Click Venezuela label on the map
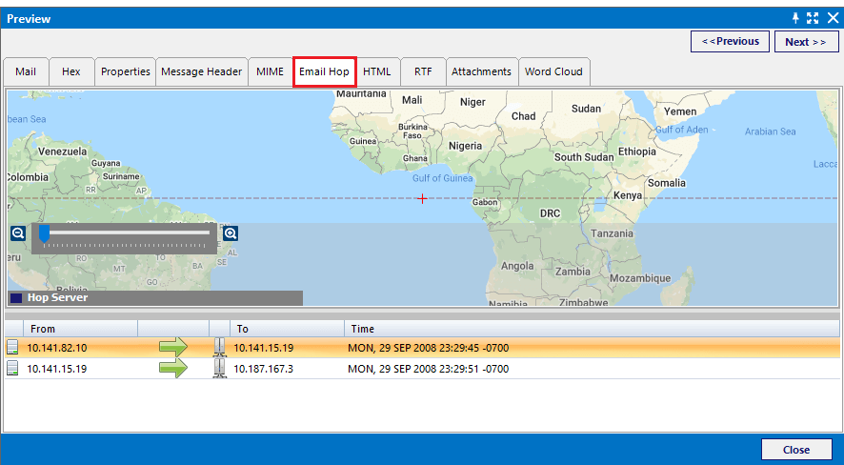Image resolution: width=844 pixels, height=465 pixels. [63, 152]
